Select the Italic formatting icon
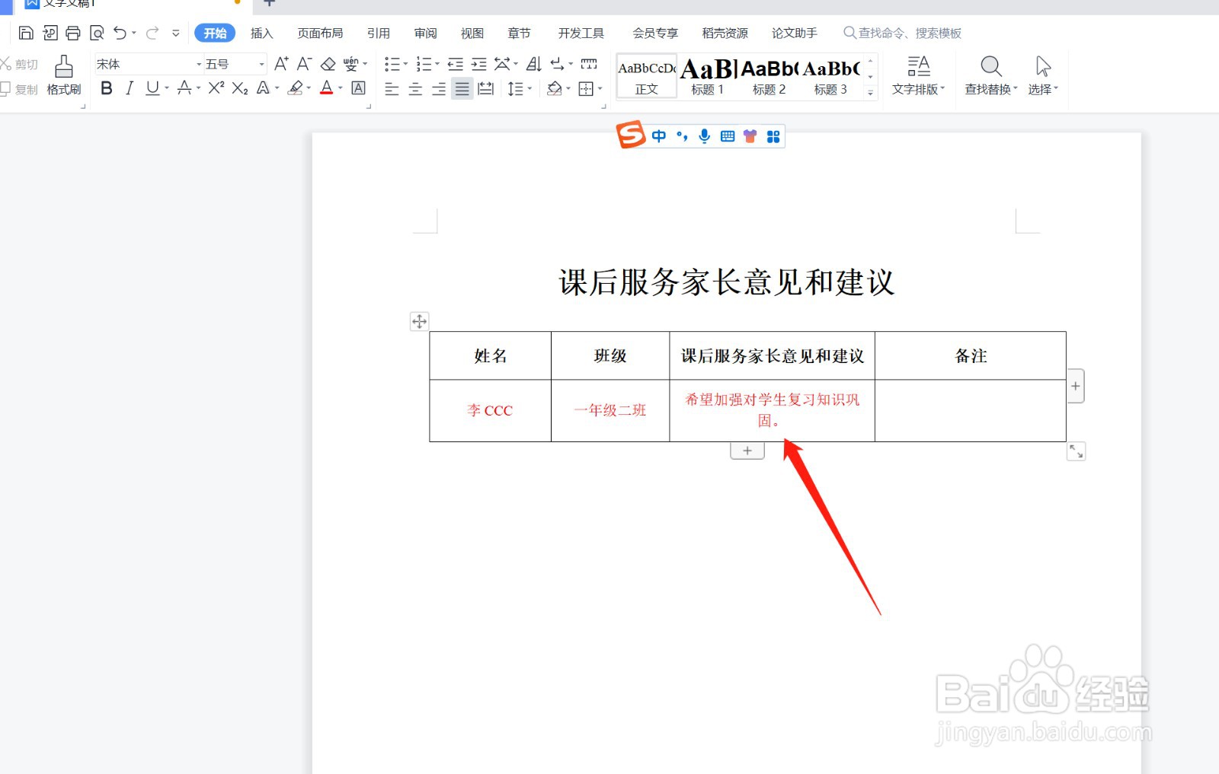The width and height of the screenshot is (1219, 774). click(130, 88)
